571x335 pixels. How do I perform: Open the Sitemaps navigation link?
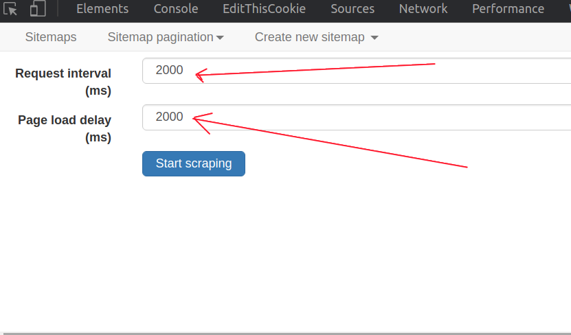[x=51, y=37]
